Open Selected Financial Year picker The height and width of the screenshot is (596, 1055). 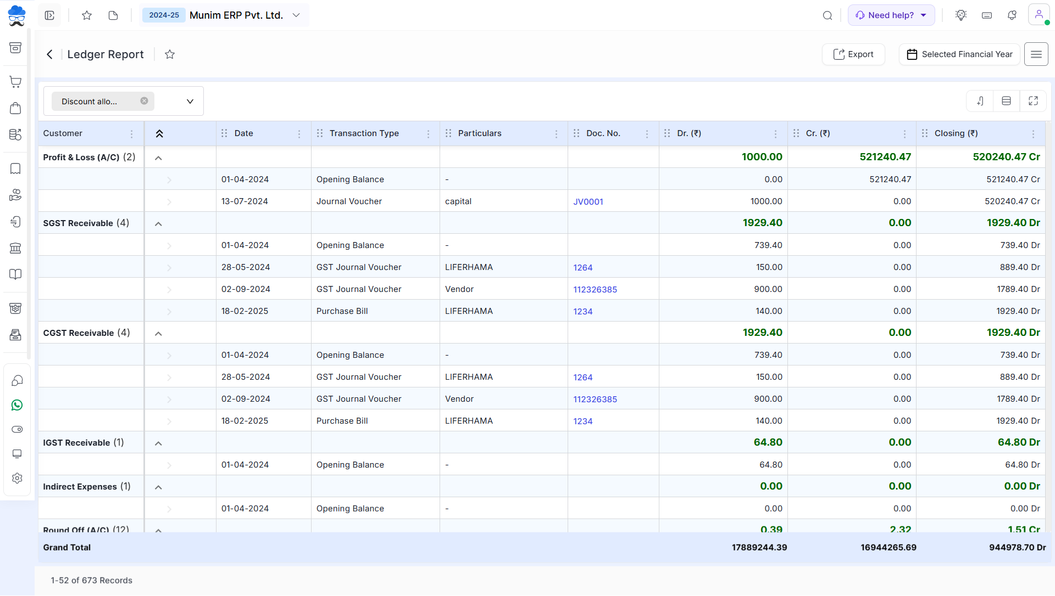[x=959, y=54]
